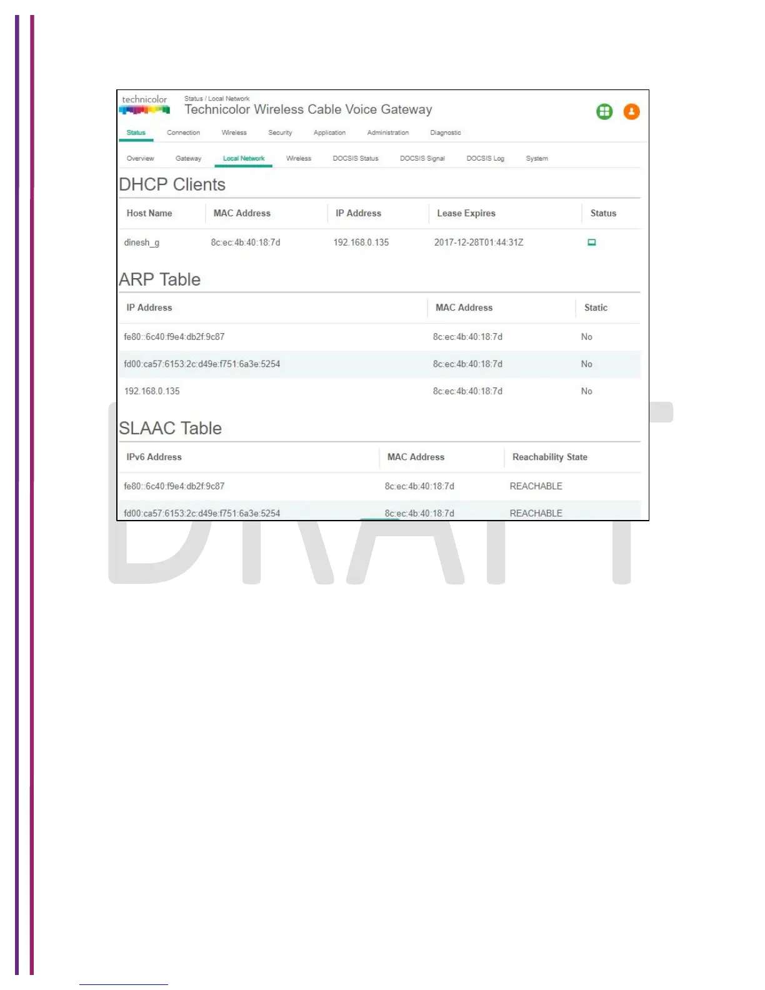Open the Wireless status sub-tab
The image size is (765, 990).
(x=299, y=158)
